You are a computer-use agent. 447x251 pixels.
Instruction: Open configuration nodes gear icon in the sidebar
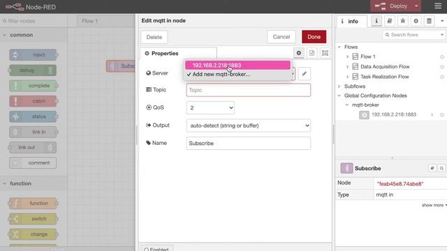pyautogui.click(x=416, y=21)
